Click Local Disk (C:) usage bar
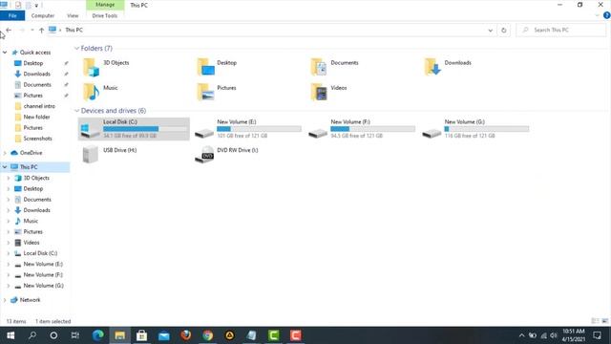 pyautogui.click(x=144, y=129)
